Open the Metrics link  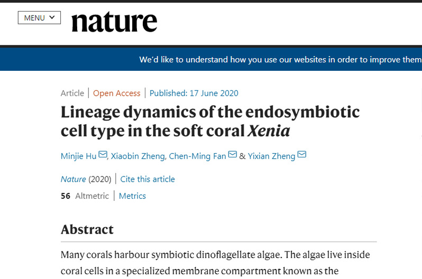point(132,196)
